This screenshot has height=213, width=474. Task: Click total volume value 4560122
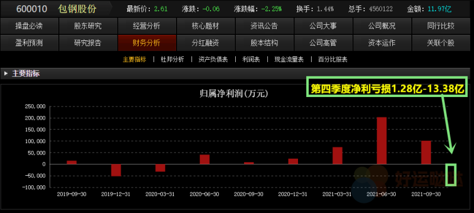pos(381,9)
